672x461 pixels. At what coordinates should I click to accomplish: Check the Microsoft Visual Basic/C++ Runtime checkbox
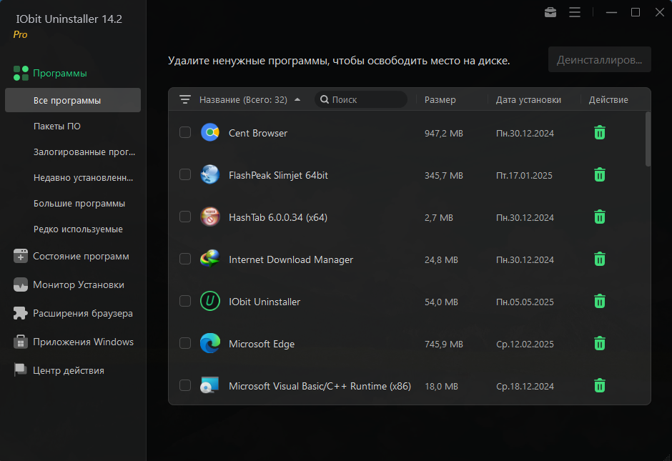(x=185, y=386)
